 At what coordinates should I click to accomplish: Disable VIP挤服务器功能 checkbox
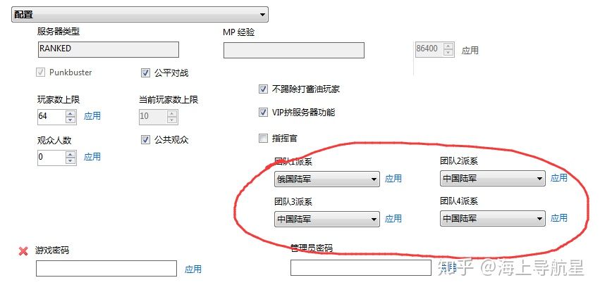[263, 112]
